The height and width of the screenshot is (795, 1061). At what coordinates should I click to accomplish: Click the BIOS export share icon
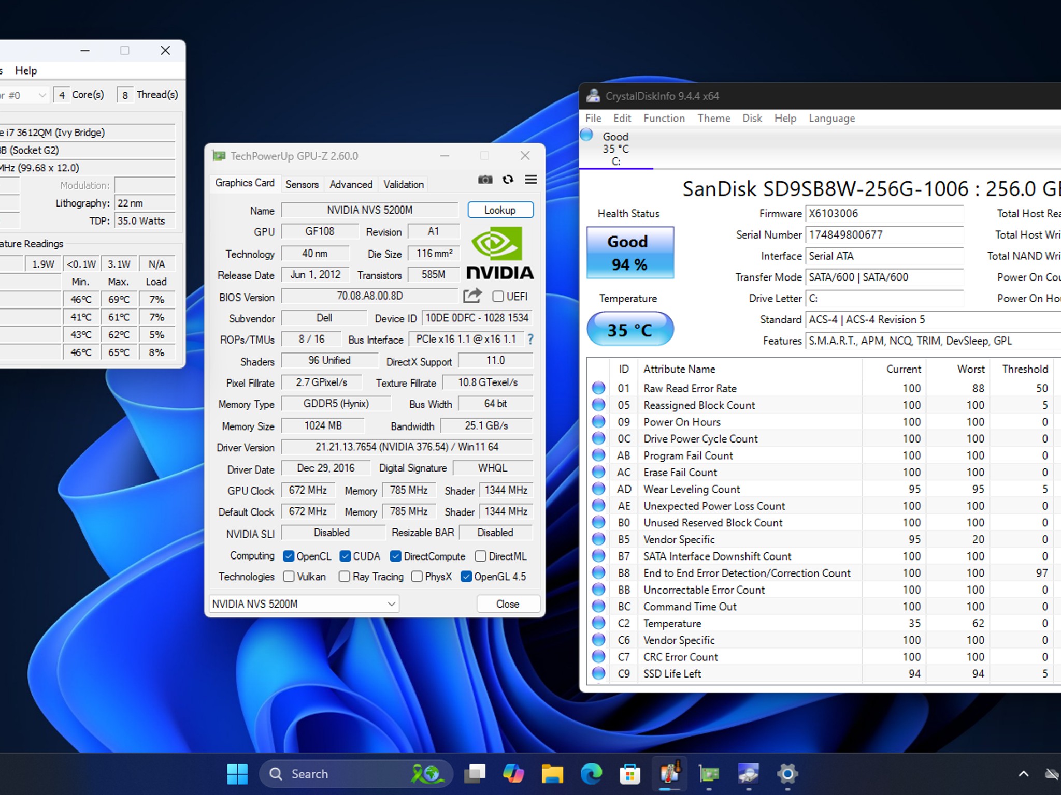(472, 296)
